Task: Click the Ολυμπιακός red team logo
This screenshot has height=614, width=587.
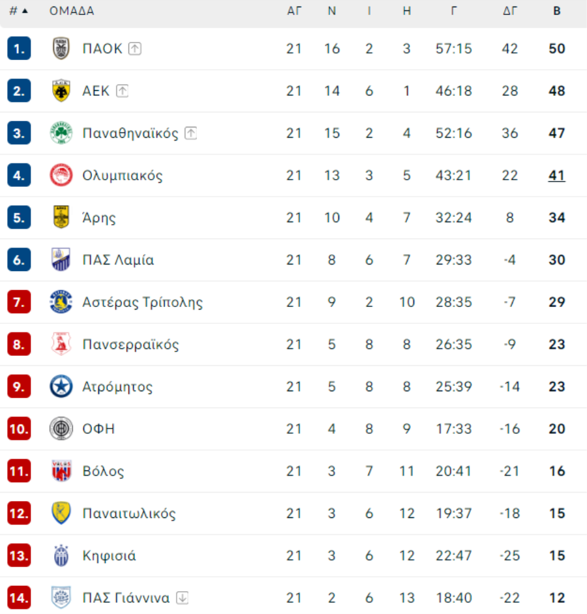Action: [61, 176]
